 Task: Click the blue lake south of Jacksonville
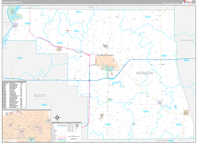point(118,84)
